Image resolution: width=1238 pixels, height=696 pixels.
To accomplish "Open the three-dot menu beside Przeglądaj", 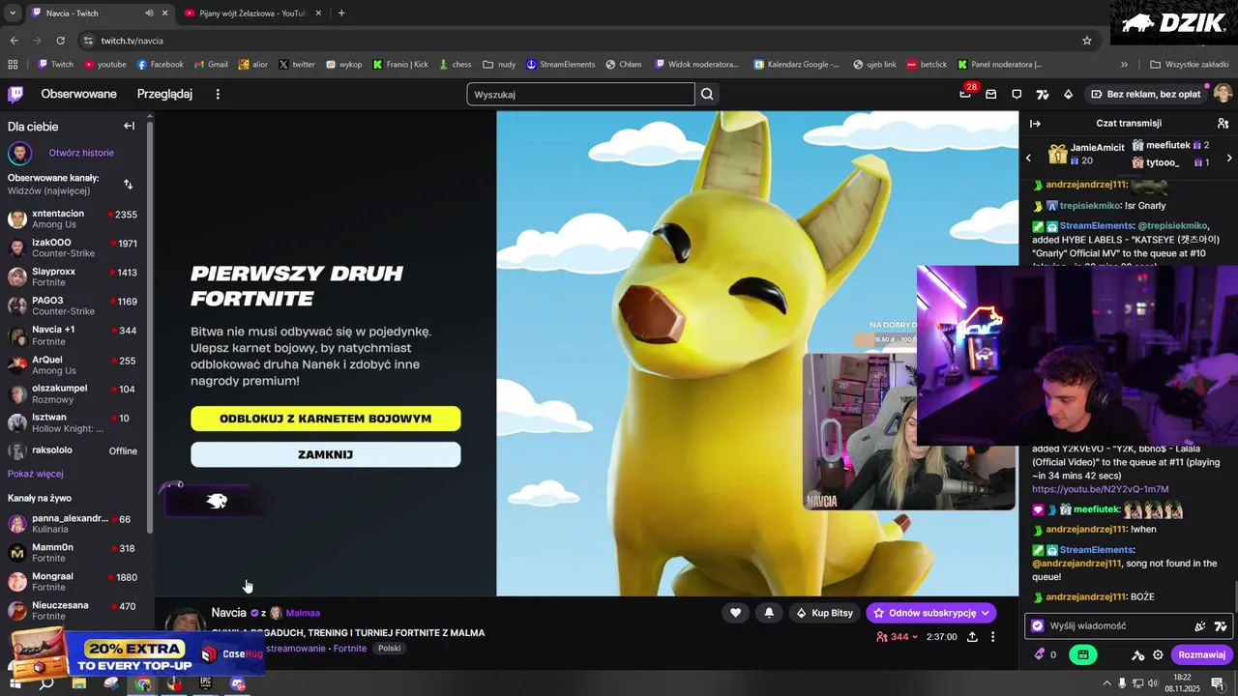I will [218, 94].
